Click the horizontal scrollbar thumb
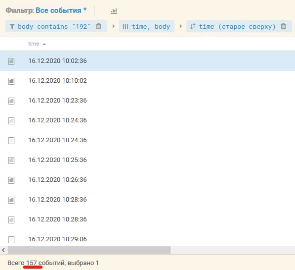The image size is (295, 270). coord(89,250)
